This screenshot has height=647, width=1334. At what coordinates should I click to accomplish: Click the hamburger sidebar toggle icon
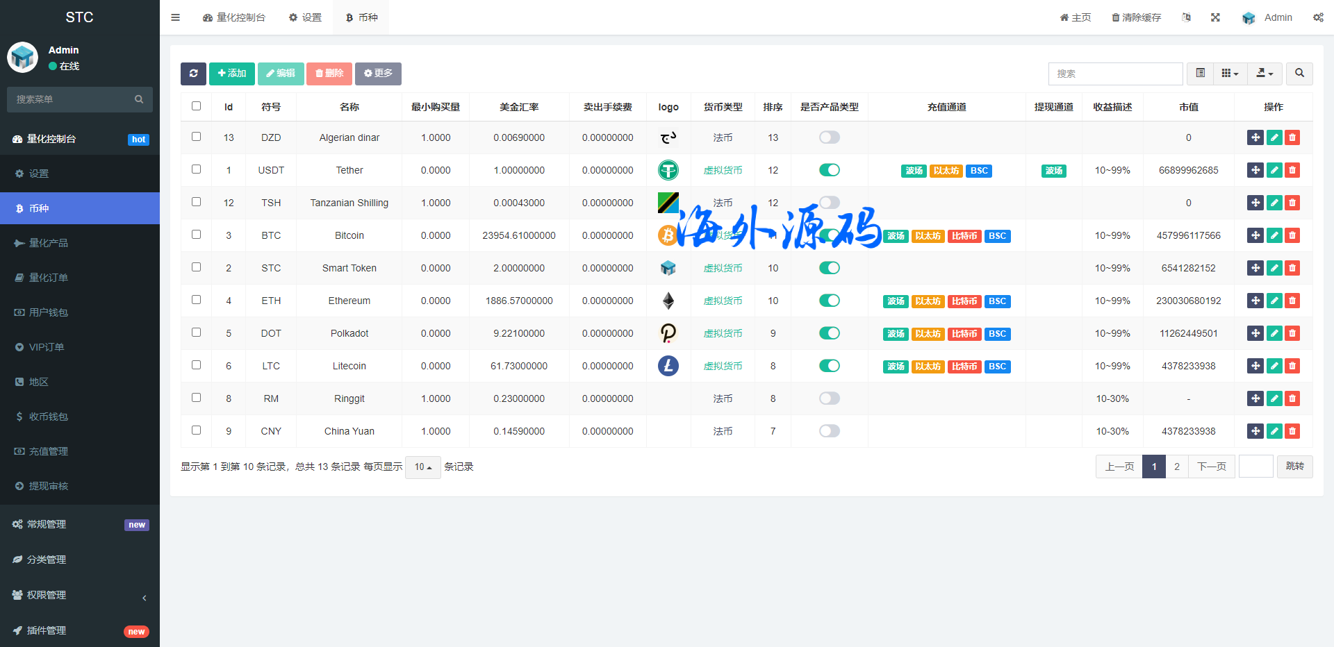coord(175,17)
